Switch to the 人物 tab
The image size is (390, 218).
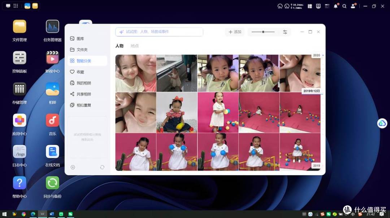tap(120, 46)
